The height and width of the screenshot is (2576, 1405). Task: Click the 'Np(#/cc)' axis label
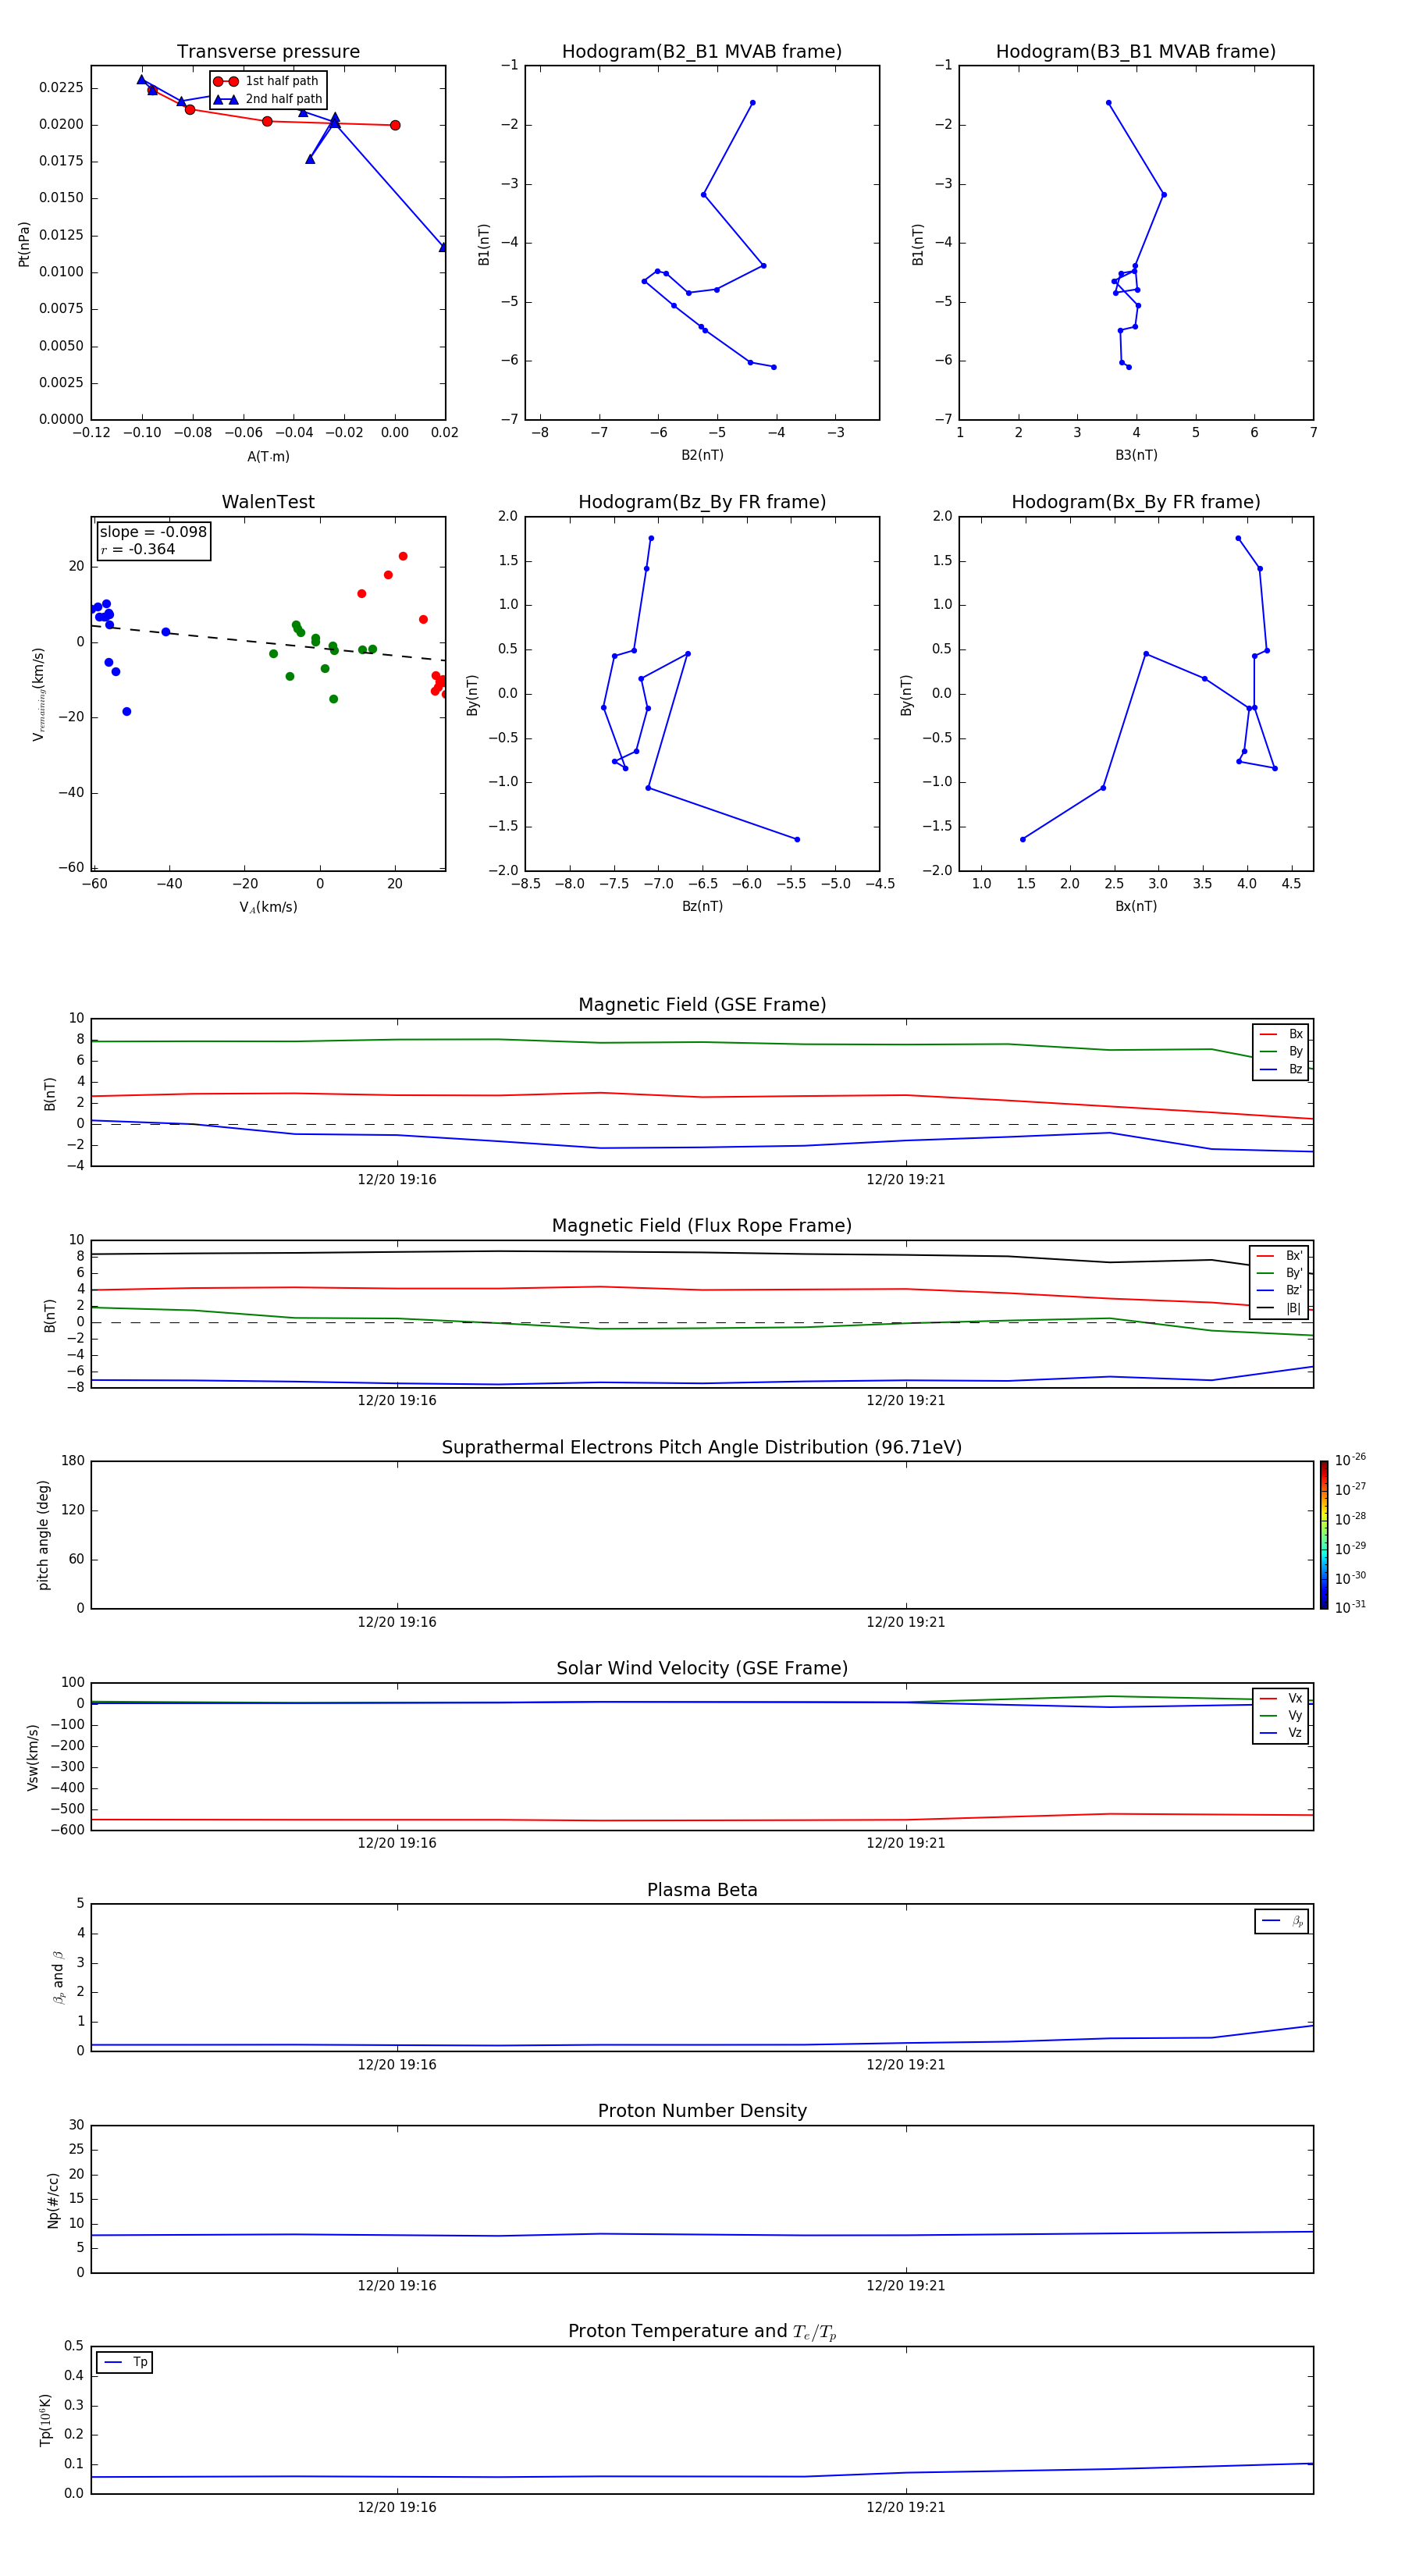pyautogui.click(x=53, y=2200)
